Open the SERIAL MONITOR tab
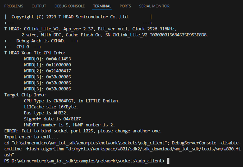The height and width of the screenshot is (167, 243). pos(154,6)
